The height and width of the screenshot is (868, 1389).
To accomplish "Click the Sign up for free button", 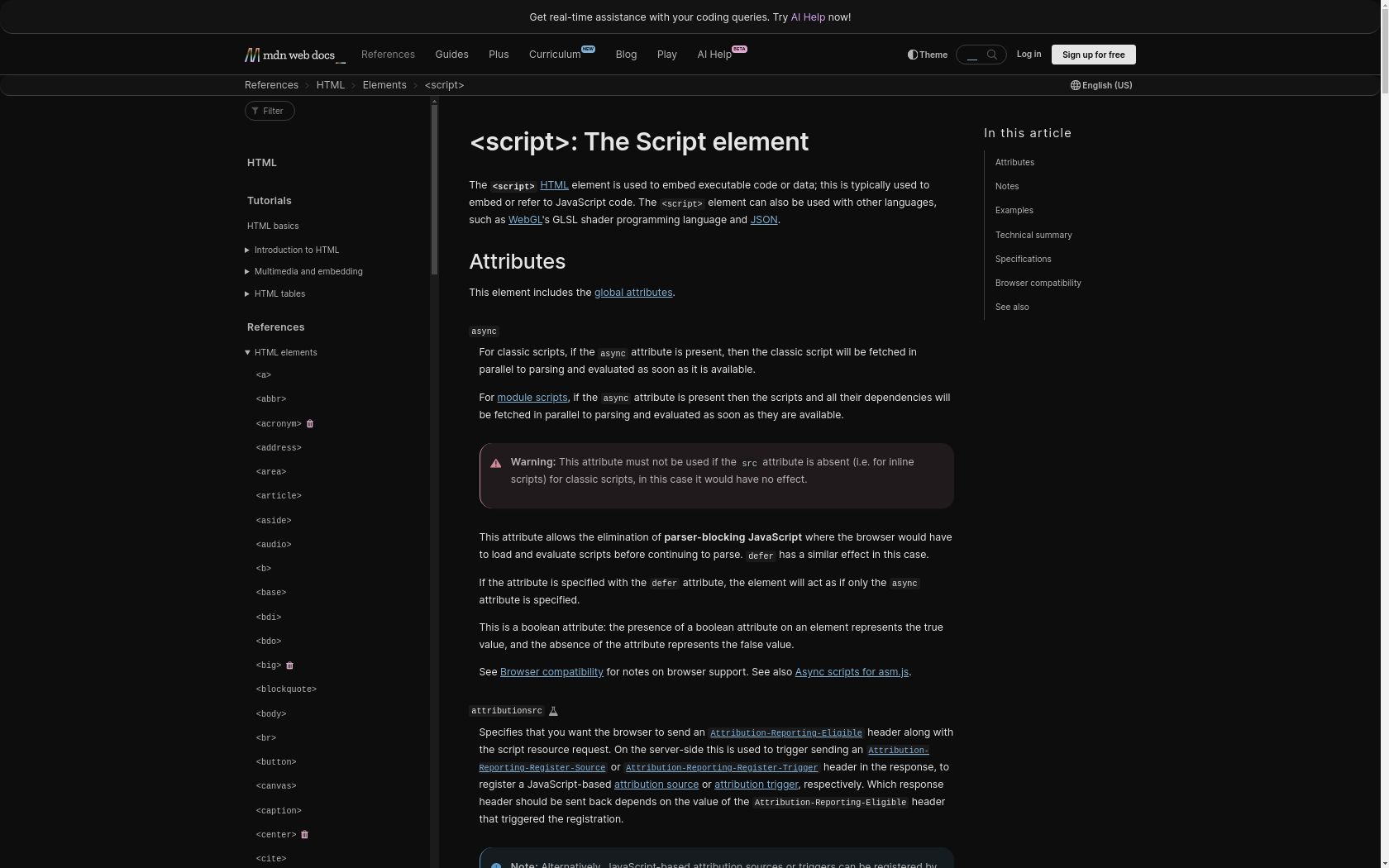I will pyautogui.click(x=1093, y=55).
